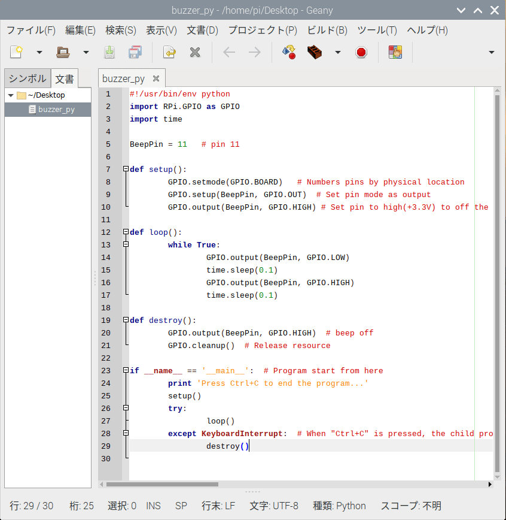This screenshot has width=506, height=520.
Task: Toggle the fold marker at def destroy()
Action: 126,320
